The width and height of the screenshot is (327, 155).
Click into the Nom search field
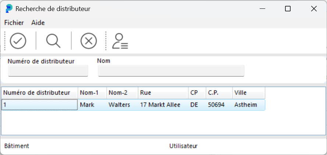(x=171, y=71)
